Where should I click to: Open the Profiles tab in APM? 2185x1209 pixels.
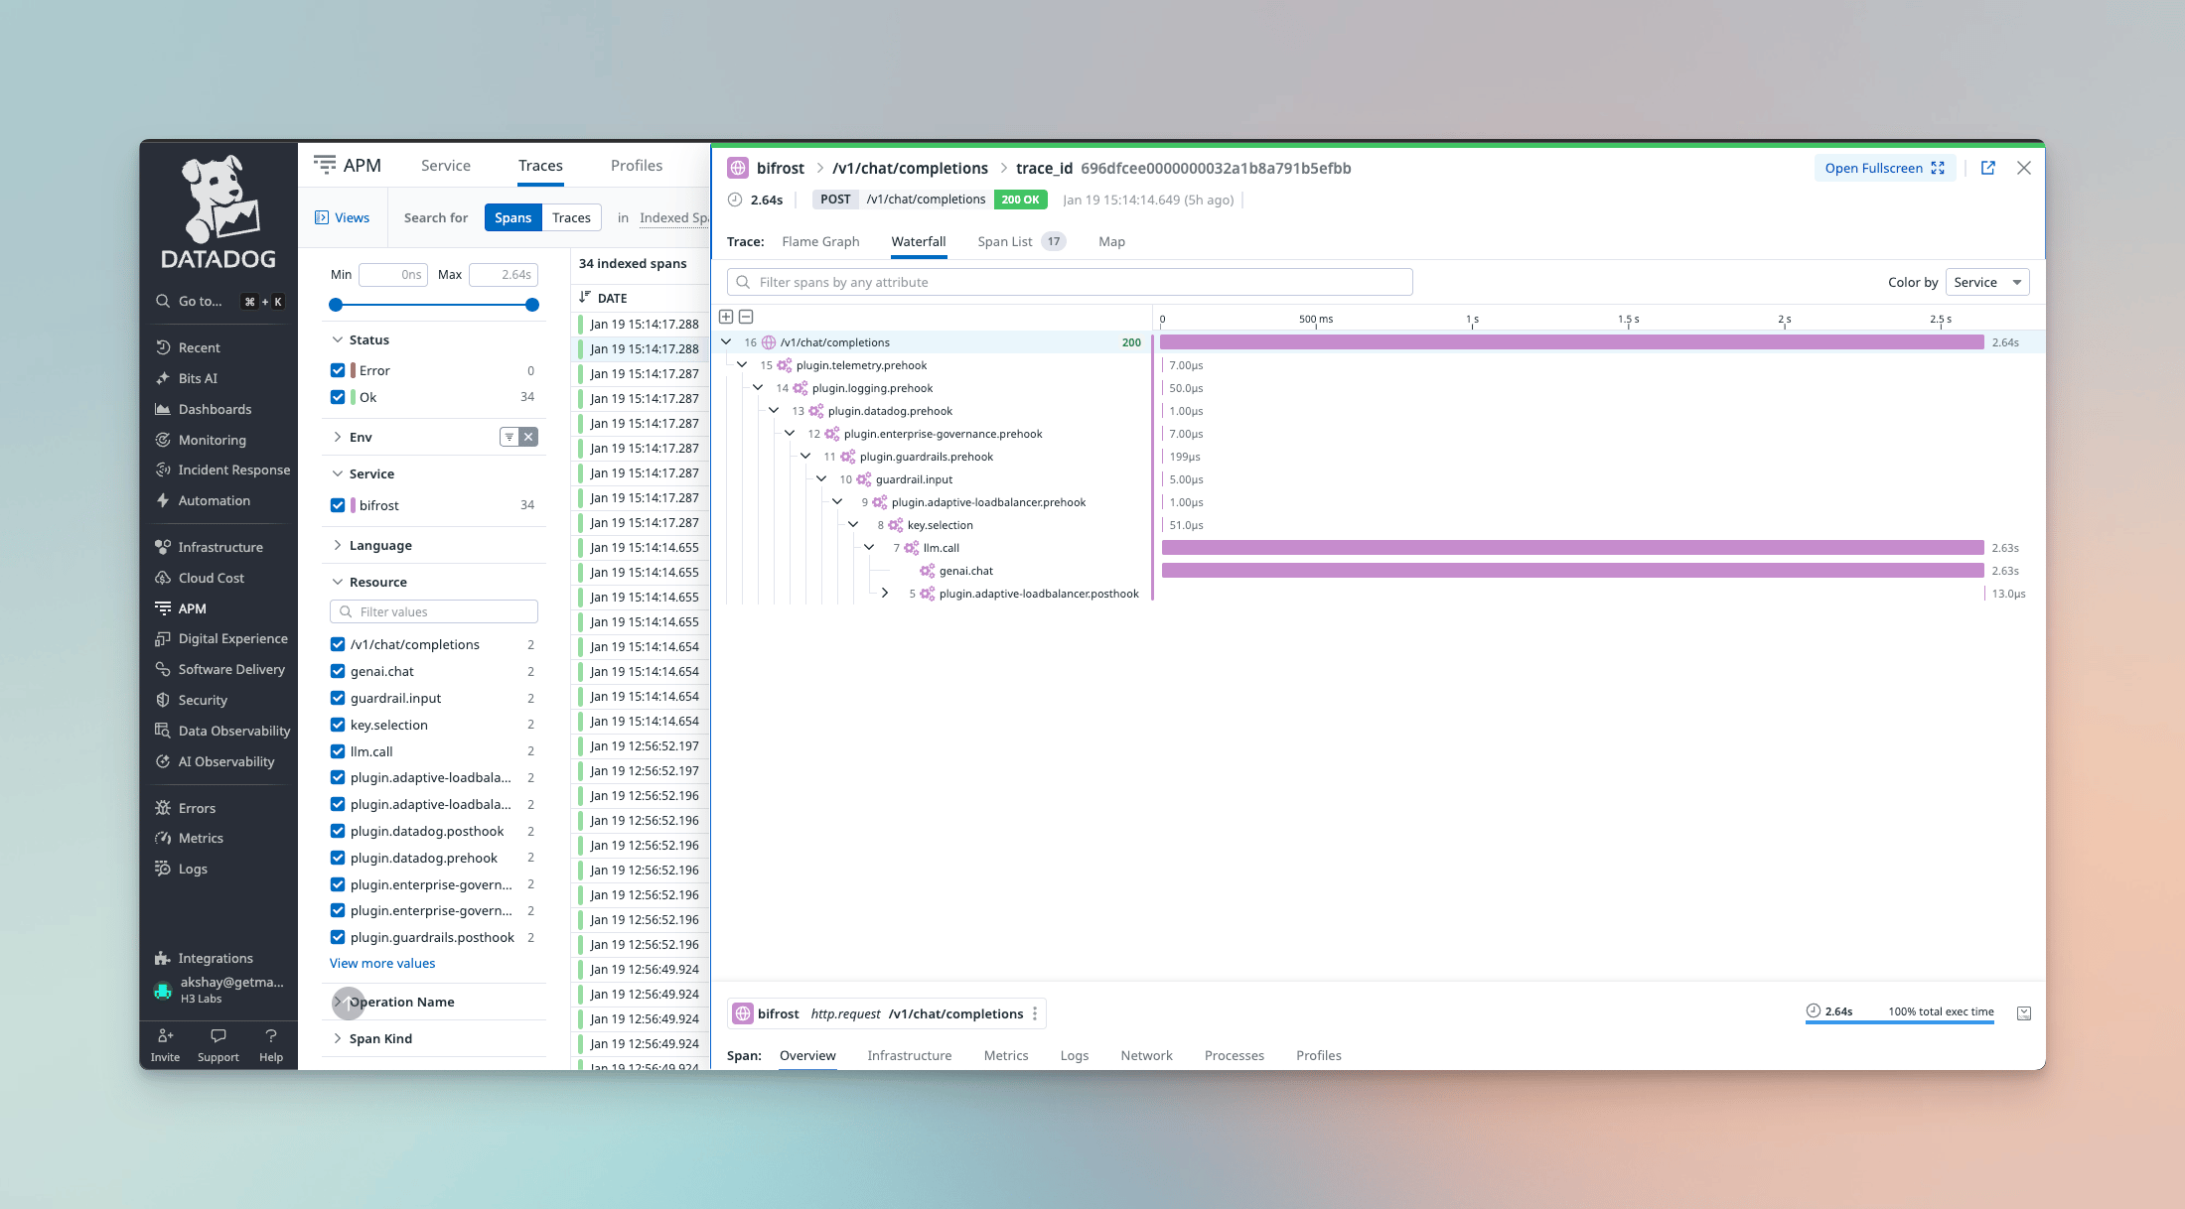tap(637, 166)
